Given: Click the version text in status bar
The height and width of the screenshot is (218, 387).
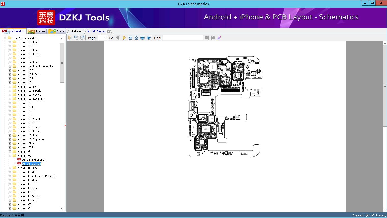Looking at the screenshot, I should [12, 215].
